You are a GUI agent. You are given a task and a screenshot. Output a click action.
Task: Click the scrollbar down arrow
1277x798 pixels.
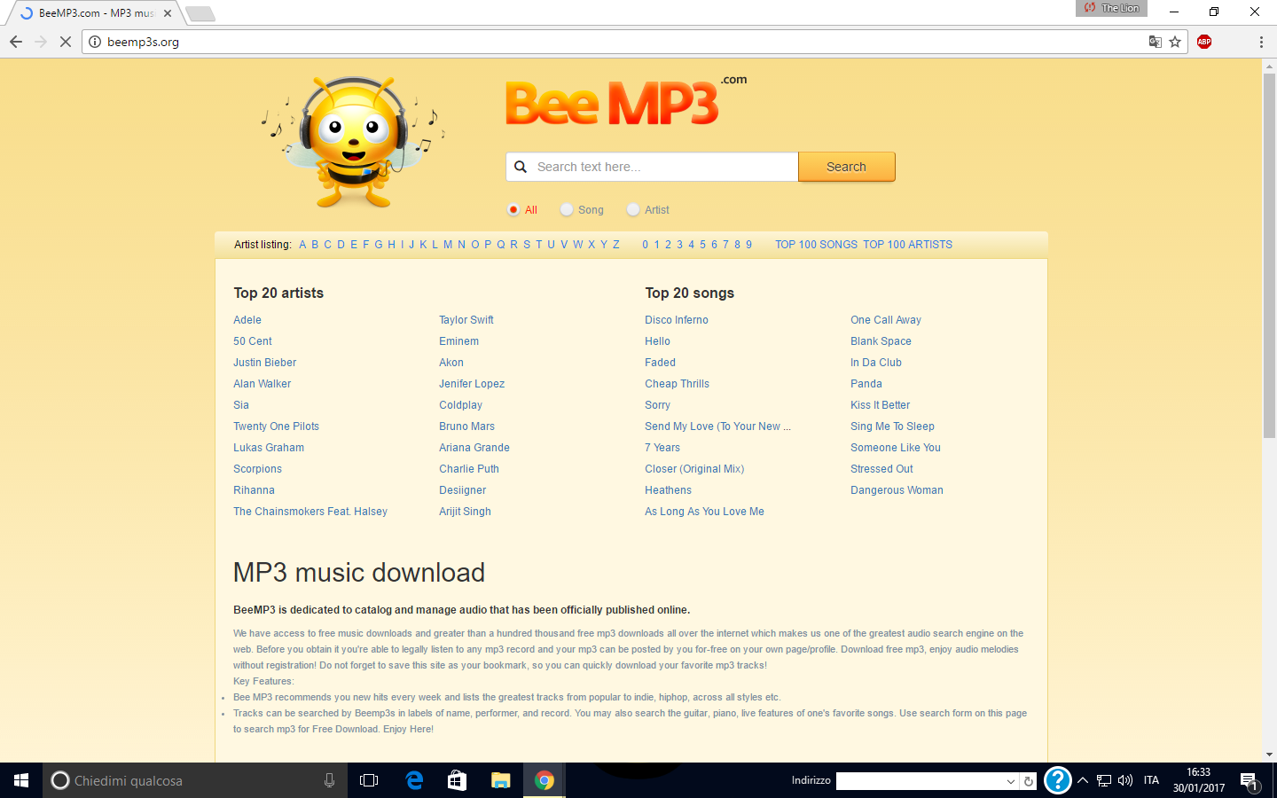point(1269,755)
